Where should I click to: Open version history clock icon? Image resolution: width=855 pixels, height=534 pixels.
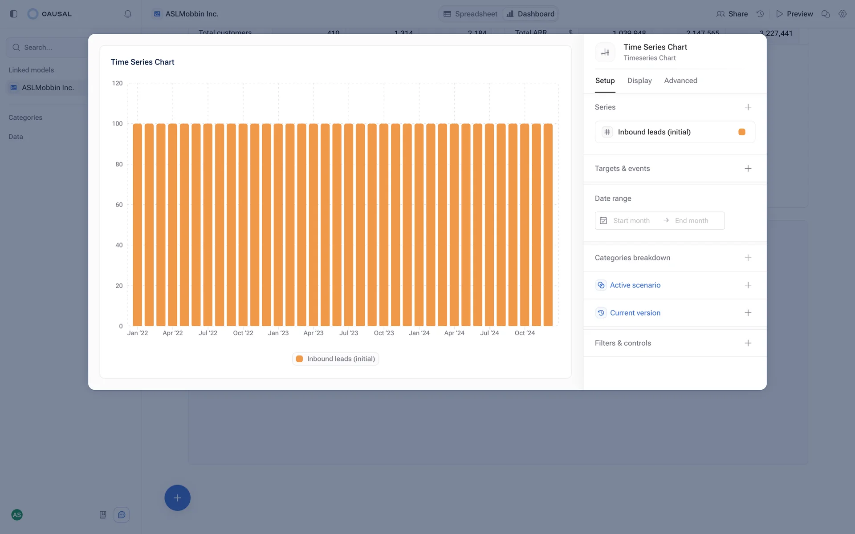tap(760, 14)
